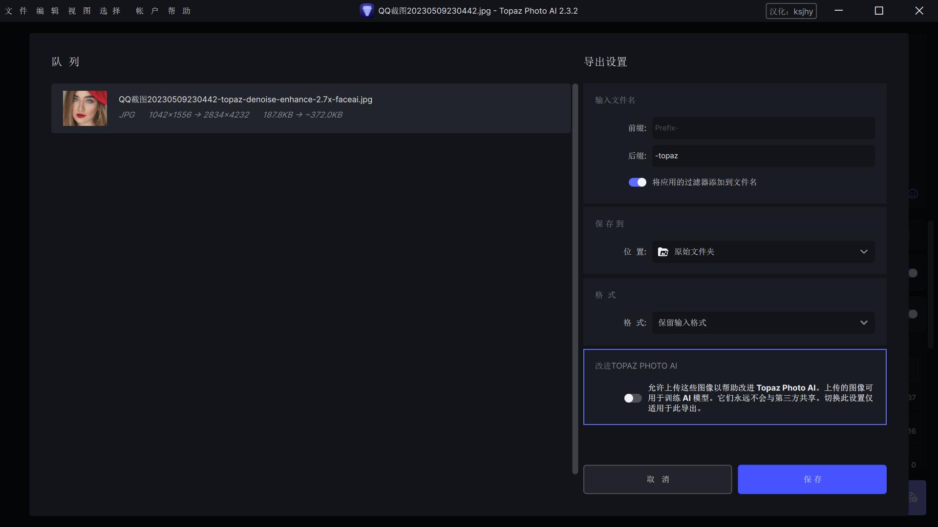938x527 pixels.
Task: Select the queued image thumbnail
Action: click(x=85, y=108)
